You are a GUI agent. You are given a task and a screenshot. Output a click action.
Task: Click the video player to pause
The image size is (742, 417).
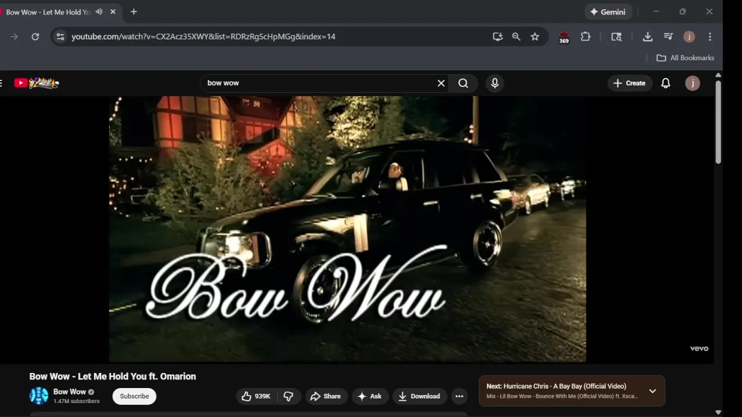(x=347, y=229)
